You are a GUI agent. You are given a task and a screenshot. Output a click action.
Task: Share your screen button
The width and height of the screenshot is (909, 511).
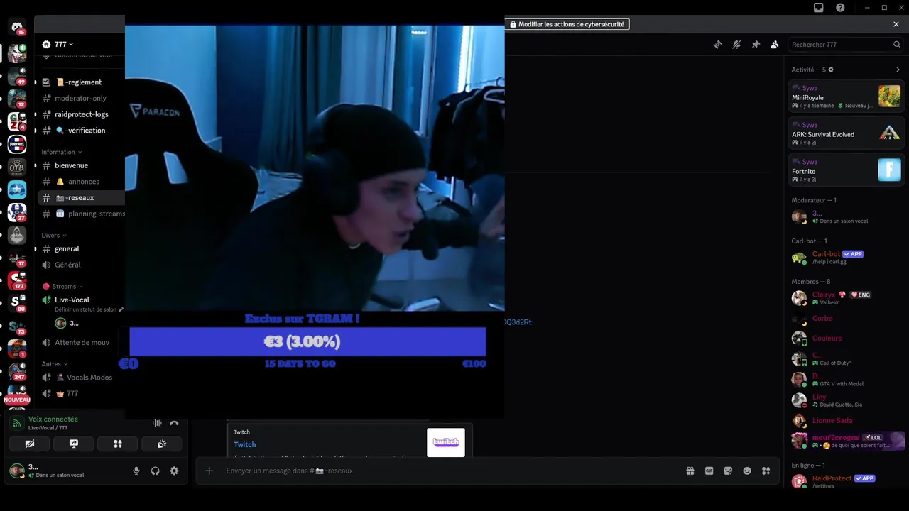tap(74, 444)
